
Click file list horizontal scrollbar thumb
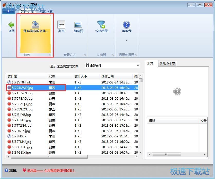[x=49, y=157]
